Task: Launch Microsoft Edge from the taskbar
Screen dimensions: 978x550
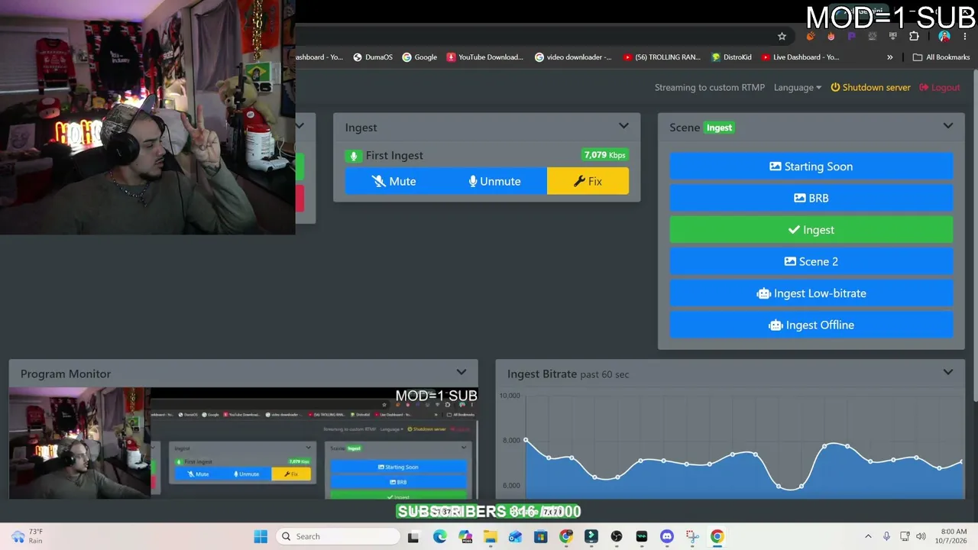Action: point(440,536)
